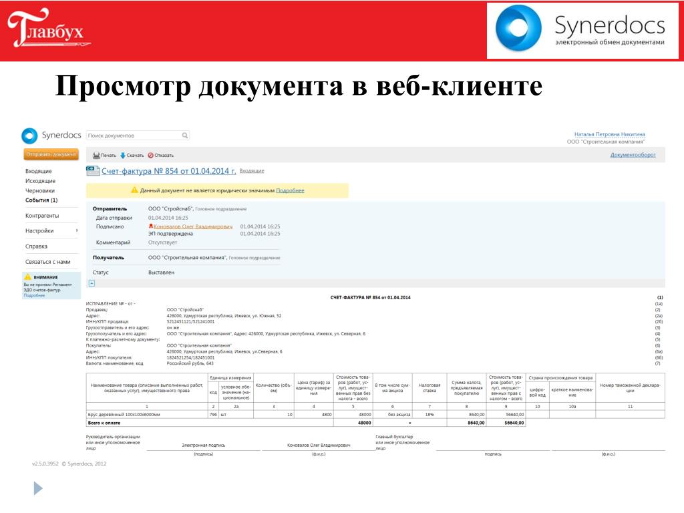Open Подробнее link in the ВНИМАНИЕ box
The height and width of the screenshot is (513, 684).
coord(34,295)
